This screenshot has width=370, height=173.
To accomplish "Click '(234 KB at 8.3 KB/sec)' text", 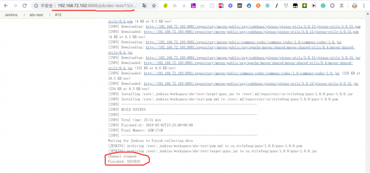I will click(x=129, y=89).
